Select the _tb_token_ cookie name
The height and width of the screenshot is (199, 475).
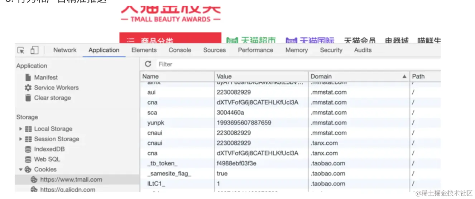pyautogui.click(x=162, y=163)
